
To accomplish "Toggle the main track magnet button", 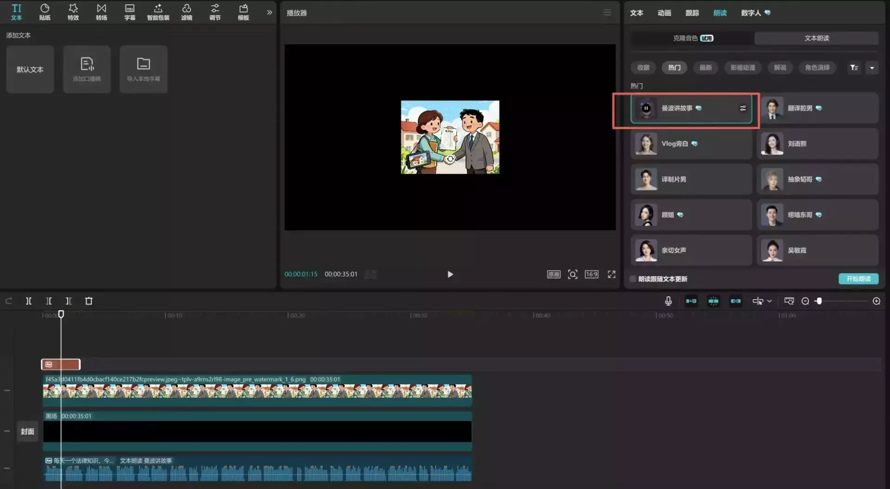I will pos(691,301).
